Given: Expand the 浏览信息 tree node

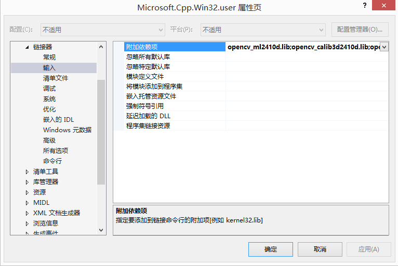Looking at the screenshot, I should (x=27, y=223).
